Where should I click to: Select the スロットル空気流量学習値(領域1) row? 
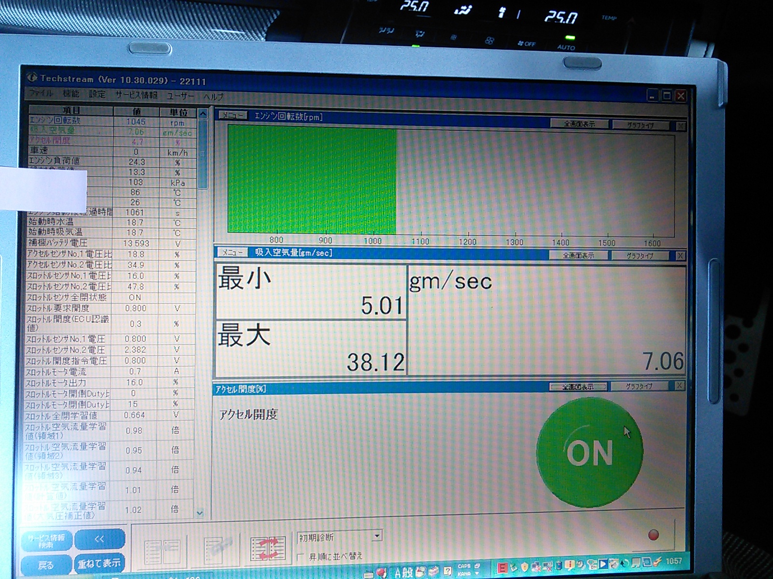110,431
